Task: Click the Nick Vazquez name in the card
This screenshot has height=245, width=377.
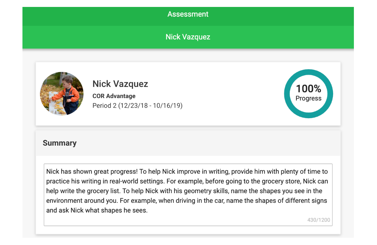Action: click(120, 84)
